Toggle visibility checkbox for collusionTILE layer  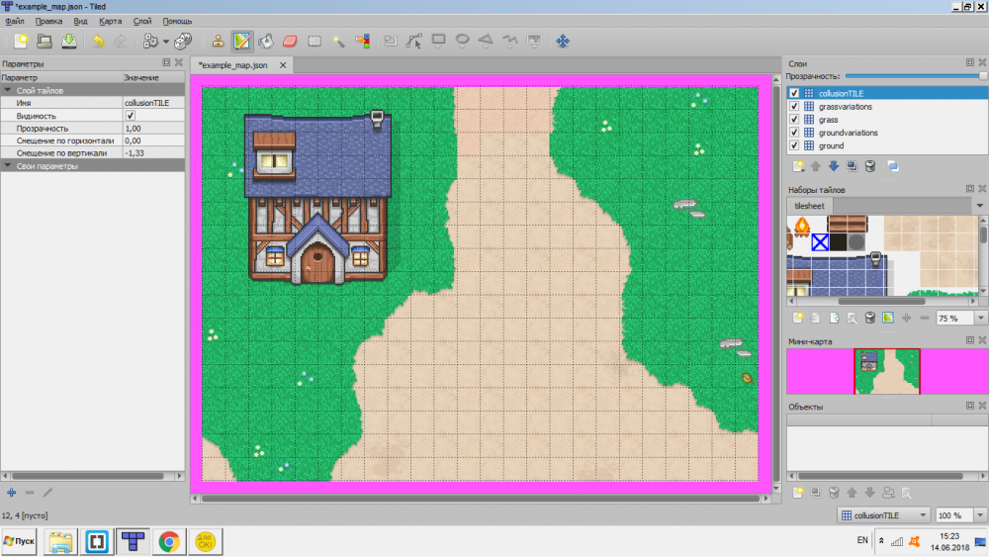tap(794, 94)
